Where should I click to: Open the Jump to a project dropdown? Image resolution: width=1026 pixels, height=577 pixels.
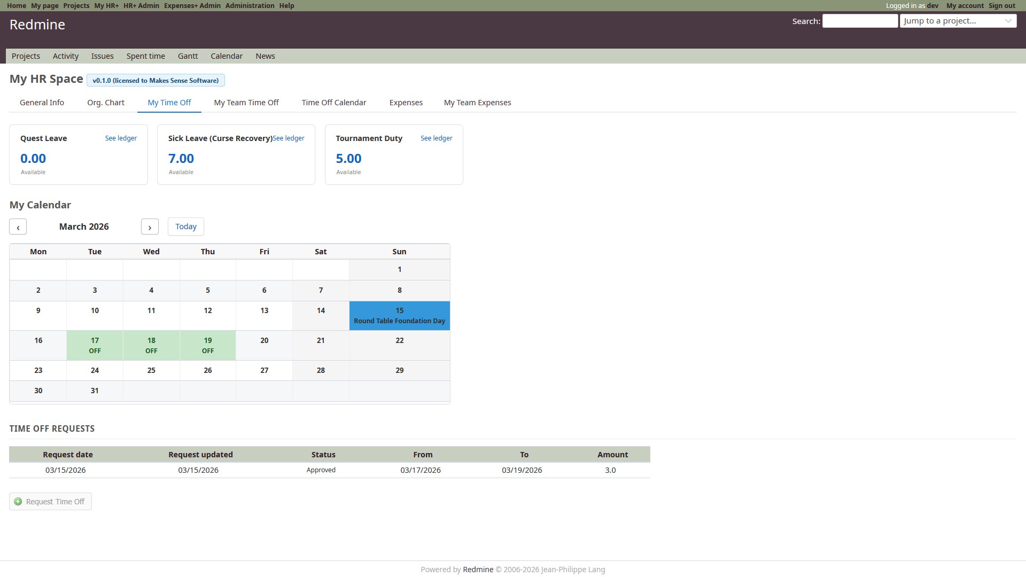click(958, 21)
